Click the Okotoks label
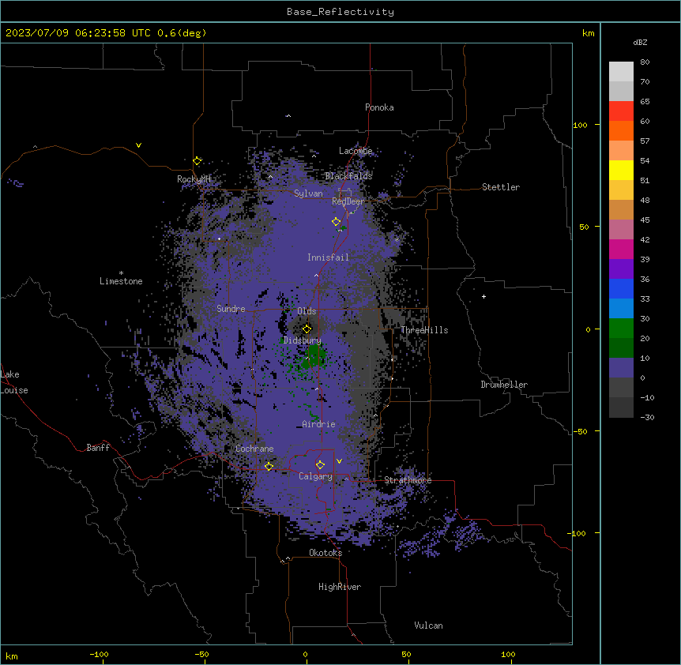681x665 pixels. tap(325, 553)
